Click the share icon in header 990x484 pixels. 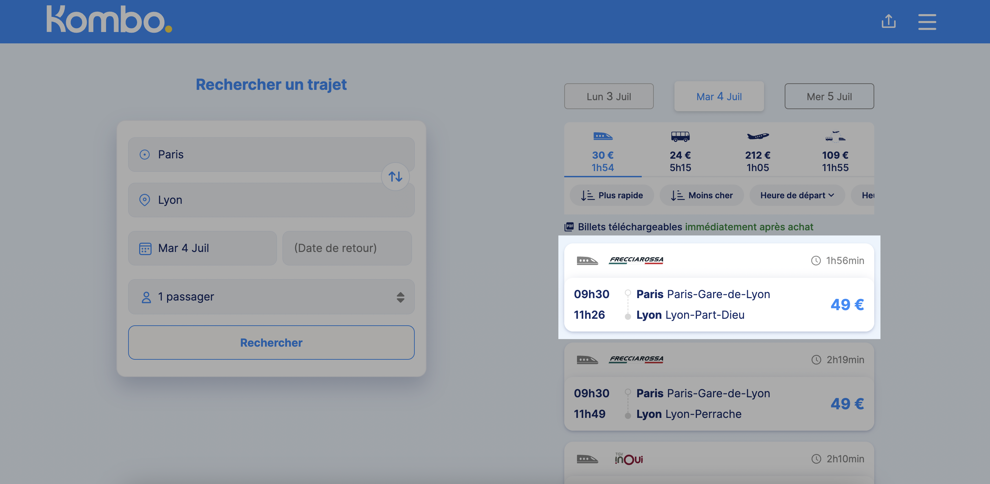pyautogui.click(x=888, y=21)
